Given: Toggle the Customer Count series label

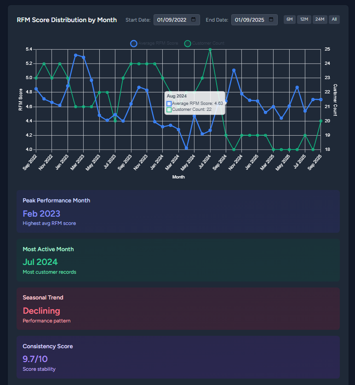Looking at the screenshot, I should [208, 43].
